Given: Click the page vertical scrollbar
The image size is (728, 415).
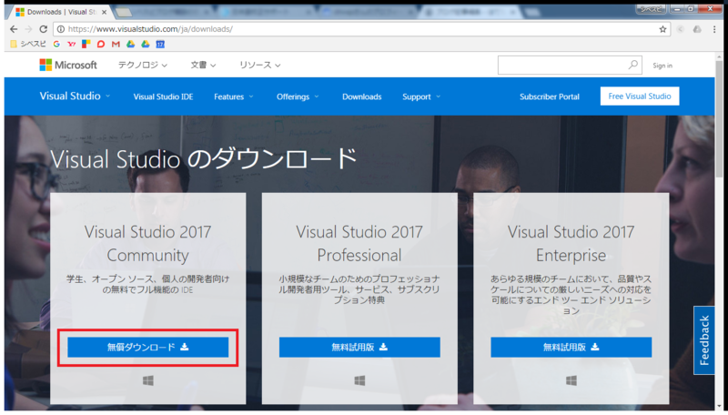Looking at the screenshot, I should coord(719,120).
